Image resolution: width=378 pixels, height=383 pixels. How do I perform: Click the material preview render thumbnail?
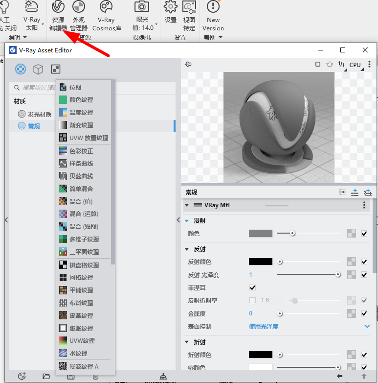pos(279,127)
